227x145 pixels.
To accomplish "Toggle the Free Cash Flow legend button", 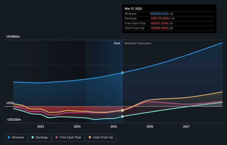I will (68, 138).
